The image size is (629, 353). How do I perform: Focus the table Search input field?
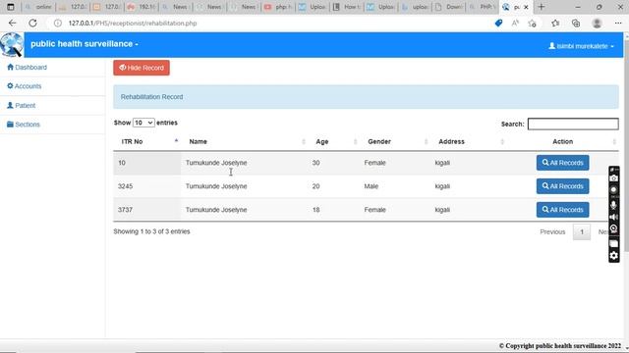tap(573, 125)
